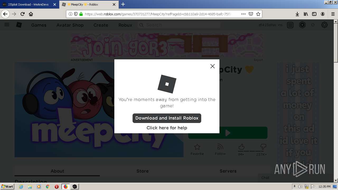Click Download and Install Roblox button

coord(167,118)
